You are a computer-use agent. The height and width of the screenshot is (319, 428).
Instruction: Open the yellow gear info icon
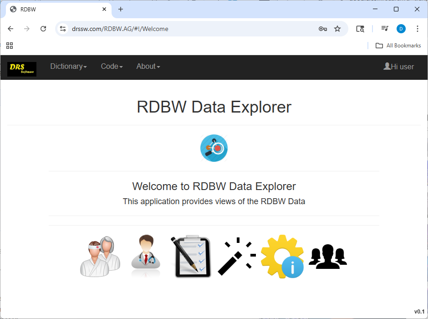point(282,257)
